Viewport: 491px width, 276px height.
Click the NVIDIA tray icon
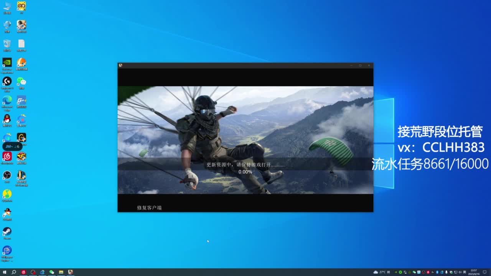395,272
